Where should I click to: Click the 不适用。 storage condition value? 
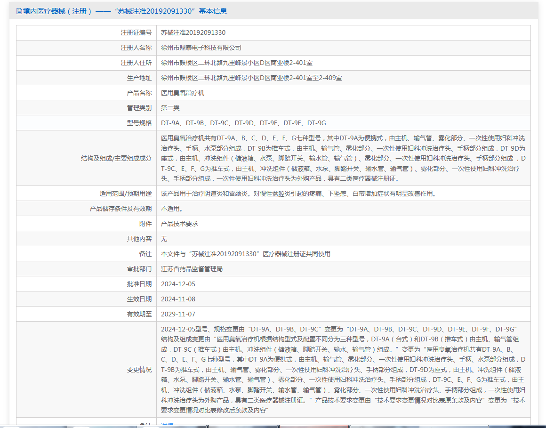pos(172,209)
